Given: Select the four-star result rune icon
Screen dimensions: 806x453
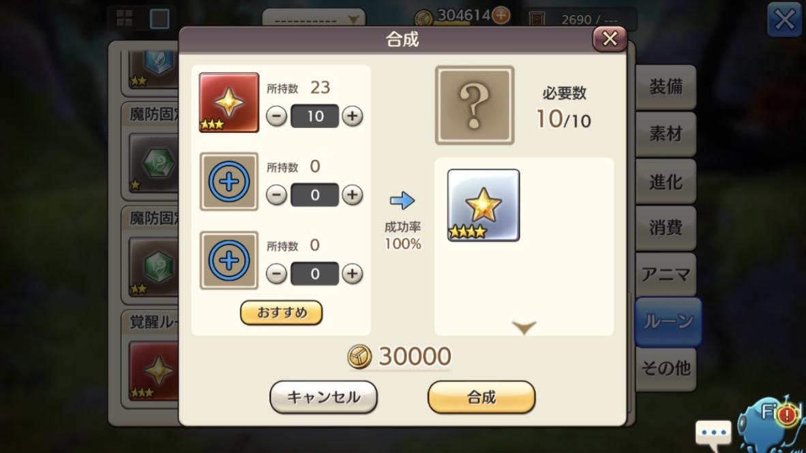Looking at the screenshot, I should (483, 205).
